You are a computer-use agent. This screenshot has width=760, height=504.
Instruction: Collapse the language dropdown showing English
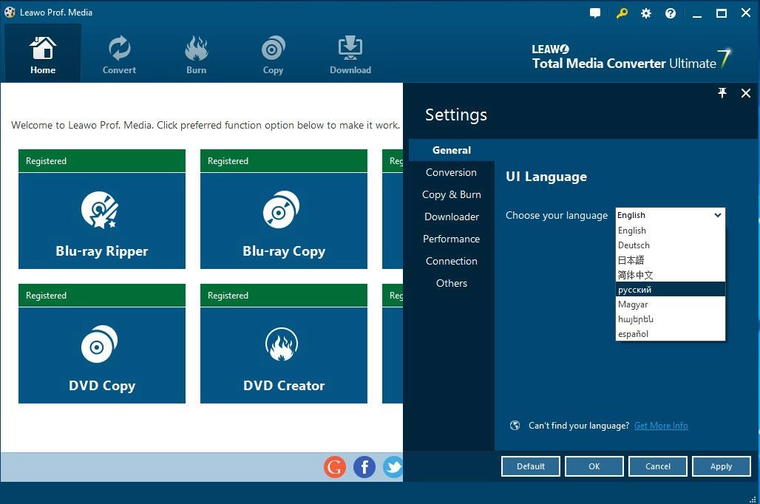[x=671, y=215]
